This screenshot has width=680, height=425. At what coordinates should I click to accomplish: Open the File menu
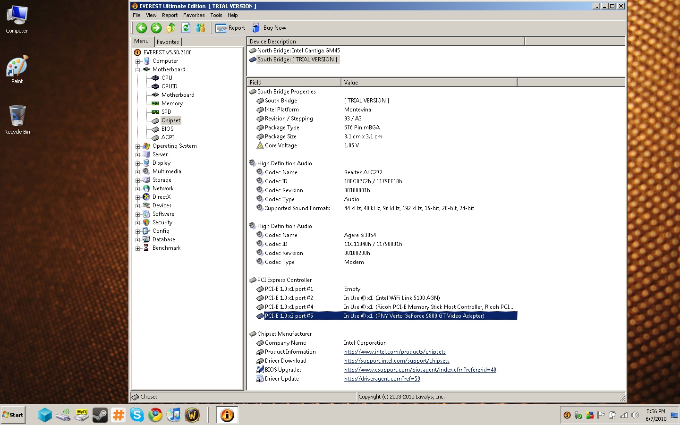click(x=136, y=15)
